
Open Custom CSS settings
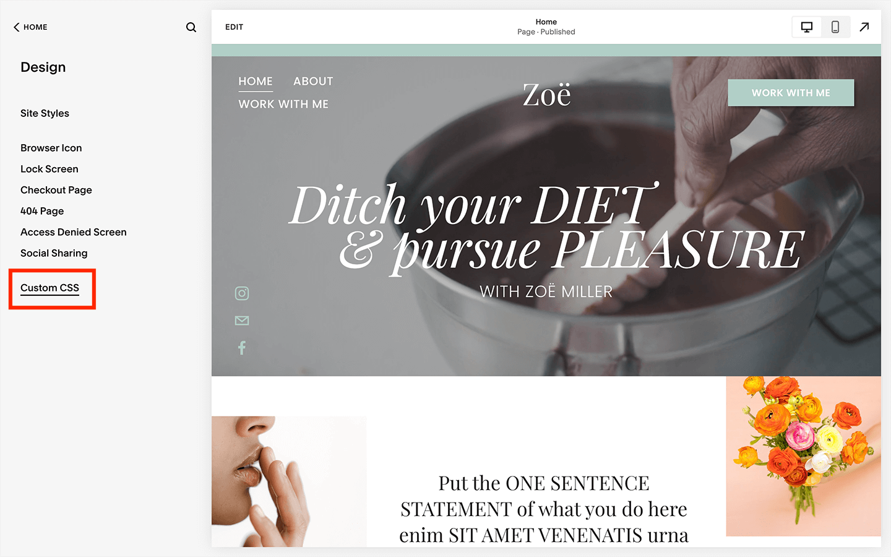[x=49, y=288]
